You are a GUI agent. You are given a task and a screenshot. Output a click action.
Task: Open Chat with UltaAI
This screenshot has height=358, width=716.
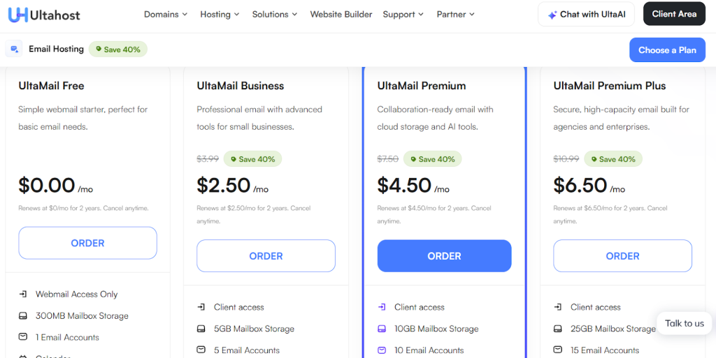[587, 14]
